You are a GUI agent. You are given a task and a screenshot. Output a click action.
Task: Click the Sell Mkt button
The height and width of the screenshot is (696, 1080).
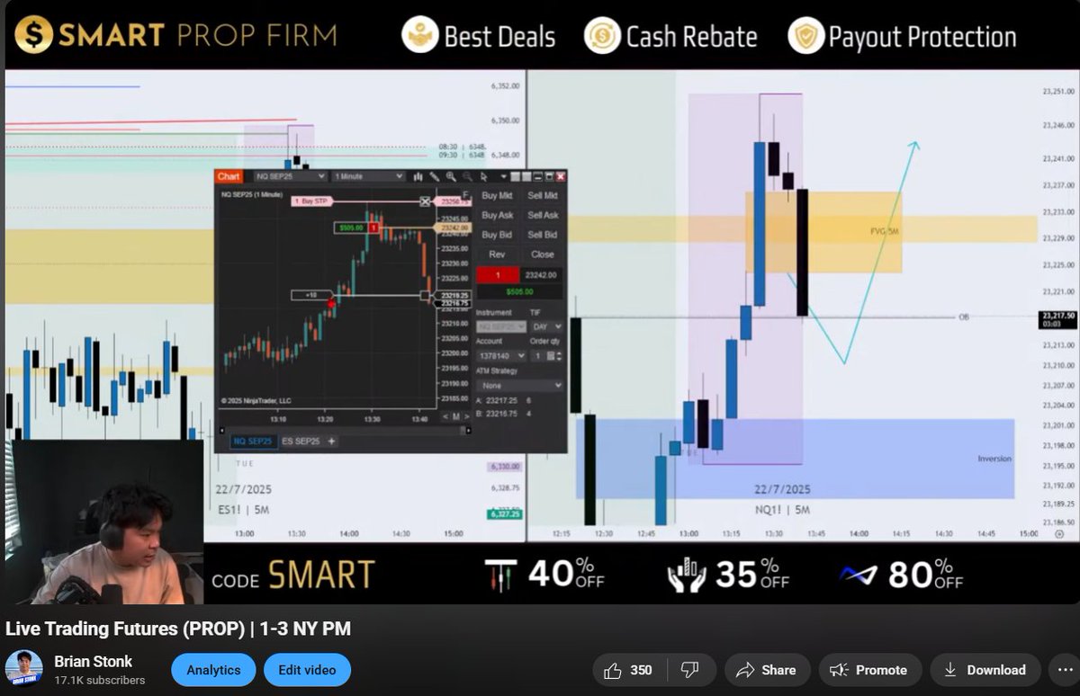[543, 195]
